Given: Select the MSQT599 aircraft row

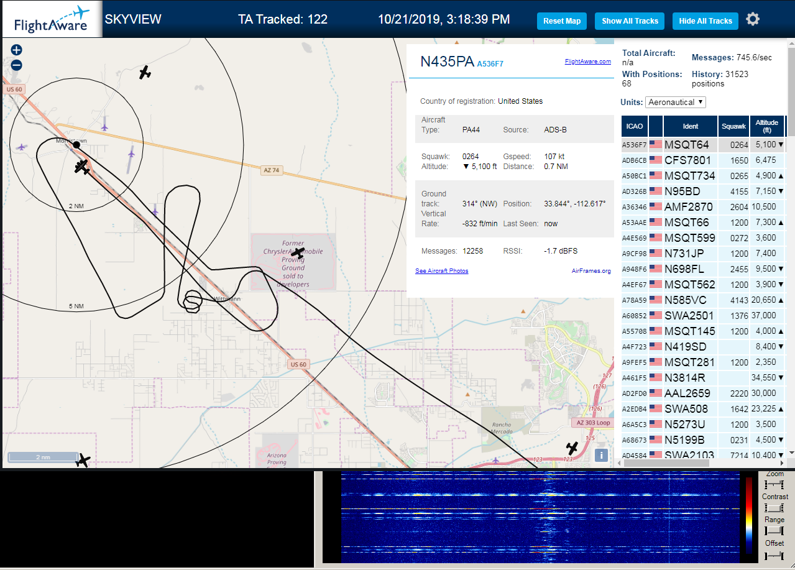Looking at the screenshot, I should click(x=704, y=237).
